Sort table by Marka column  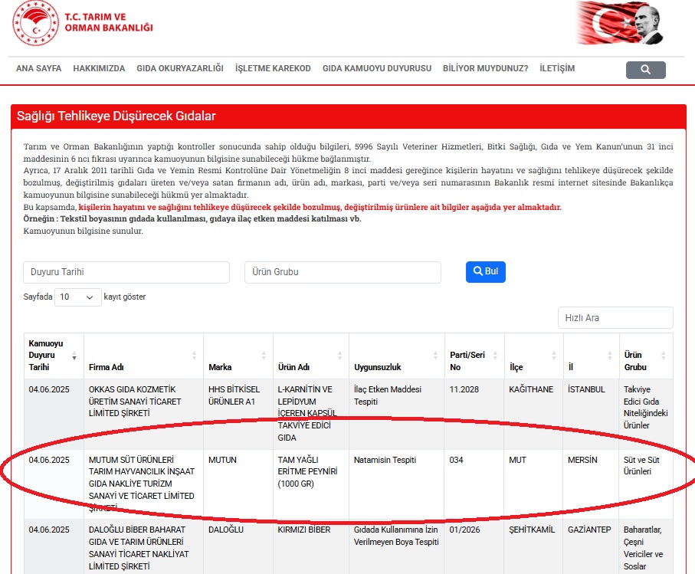pos(264,356)
